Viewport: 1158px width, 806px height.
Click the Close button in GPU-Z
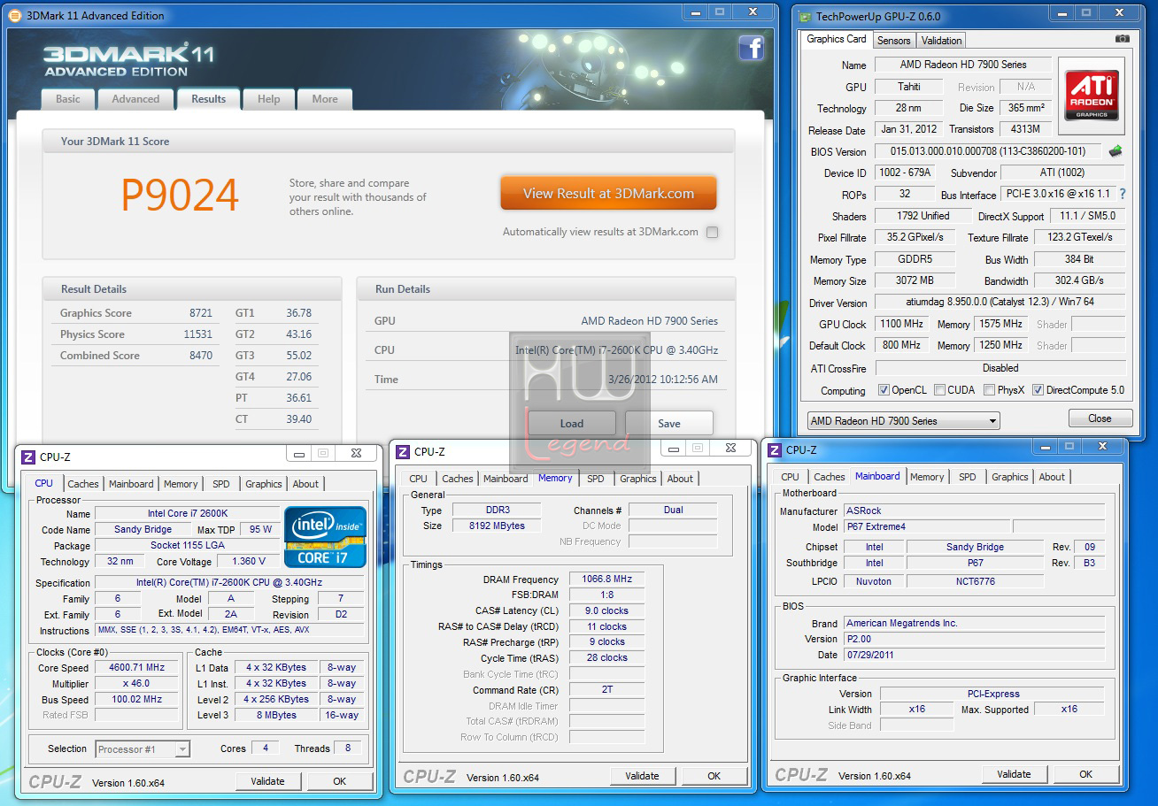(1100, 418)
